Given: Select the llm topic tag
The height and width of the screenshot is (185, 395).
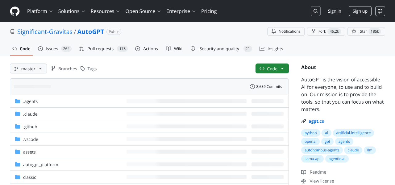Looking at the screenshot, I should click(370, 150).
